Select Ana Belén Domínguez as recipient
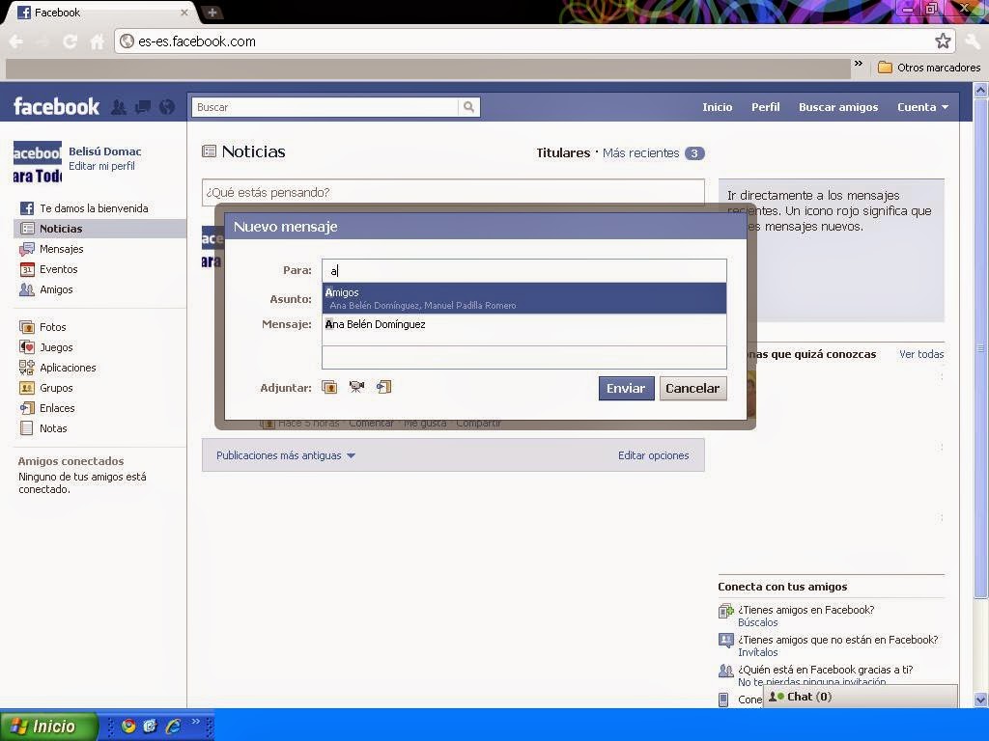 pyautogui.click(x=524, y=324)
